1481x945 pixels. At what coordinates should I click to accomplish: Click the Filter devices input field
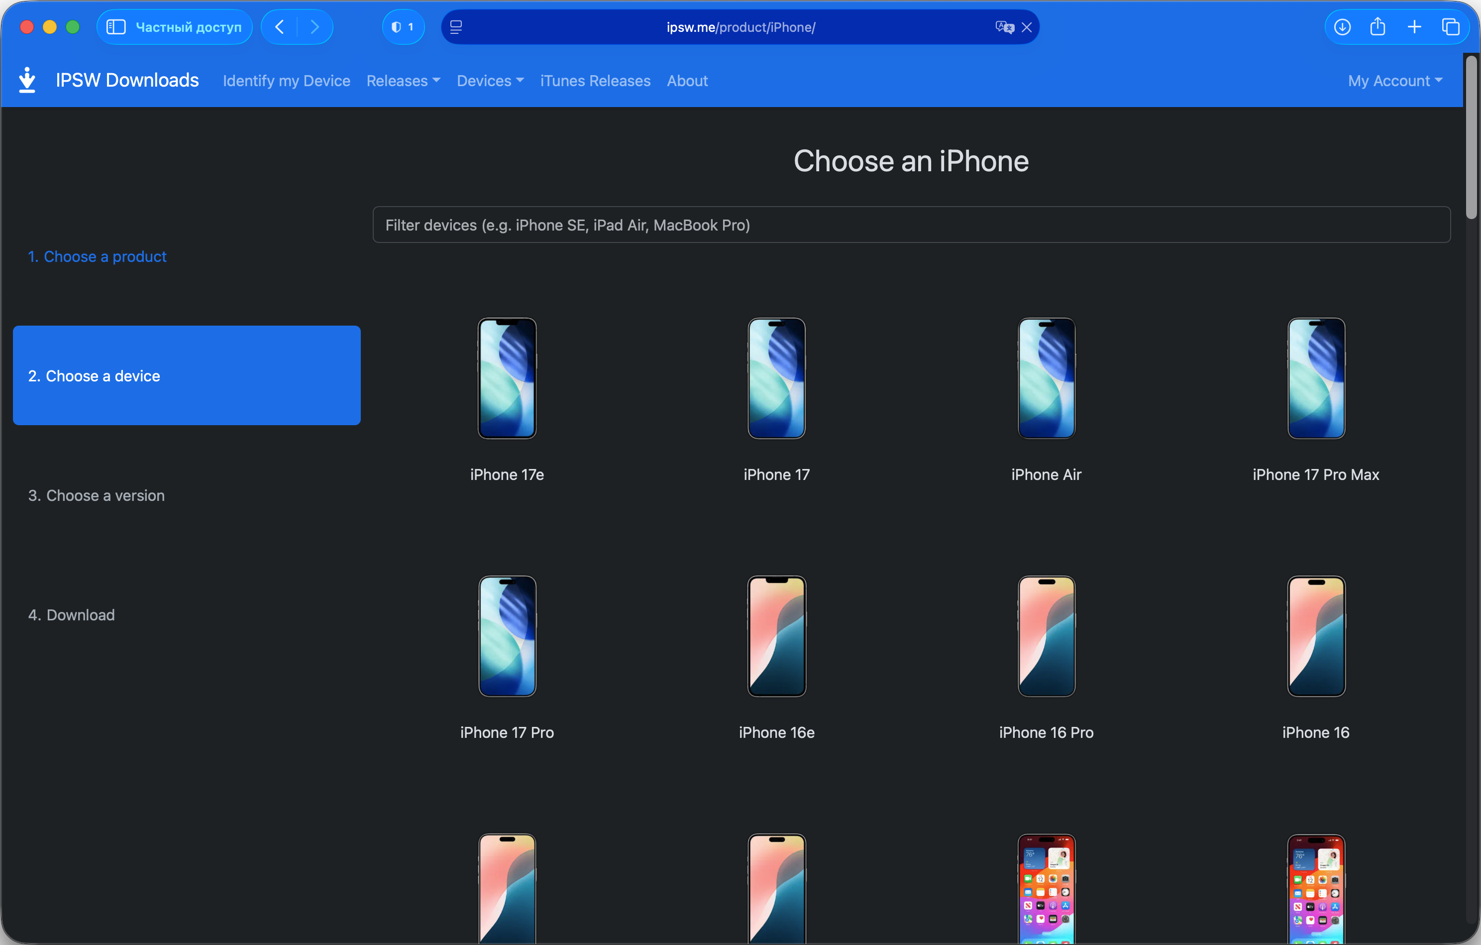pyautogui.click(x=911, y=225)
